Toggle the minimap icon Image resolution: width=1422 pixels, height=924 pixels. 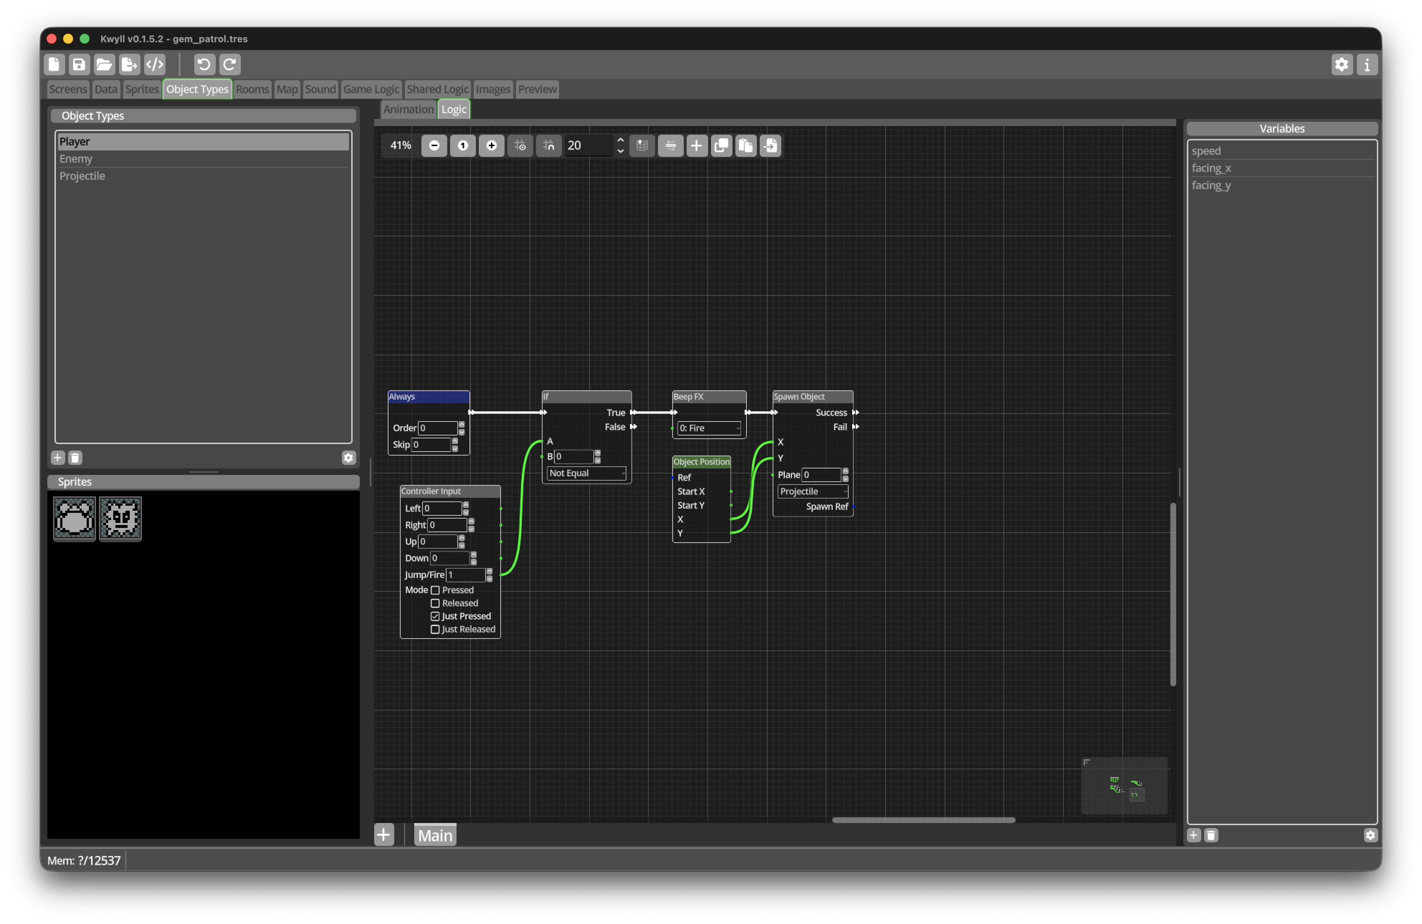(x=642, y=146)
